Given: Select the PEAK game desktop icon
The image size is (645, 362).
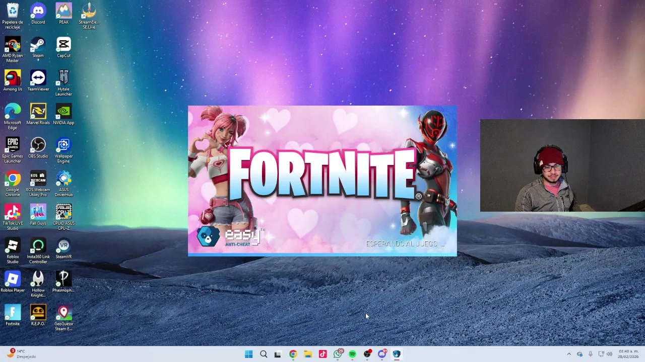Looking at the screenshot, I should (63, 14).
